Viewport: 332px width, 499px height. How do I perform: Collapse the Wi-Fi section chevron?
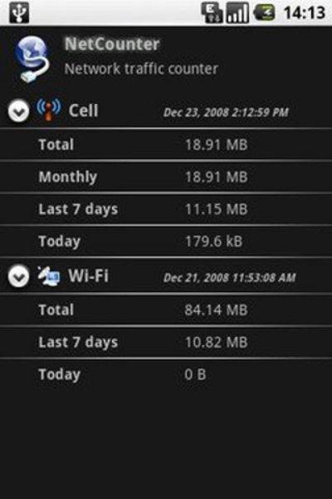pyautogui.click(x=18, y=276)
